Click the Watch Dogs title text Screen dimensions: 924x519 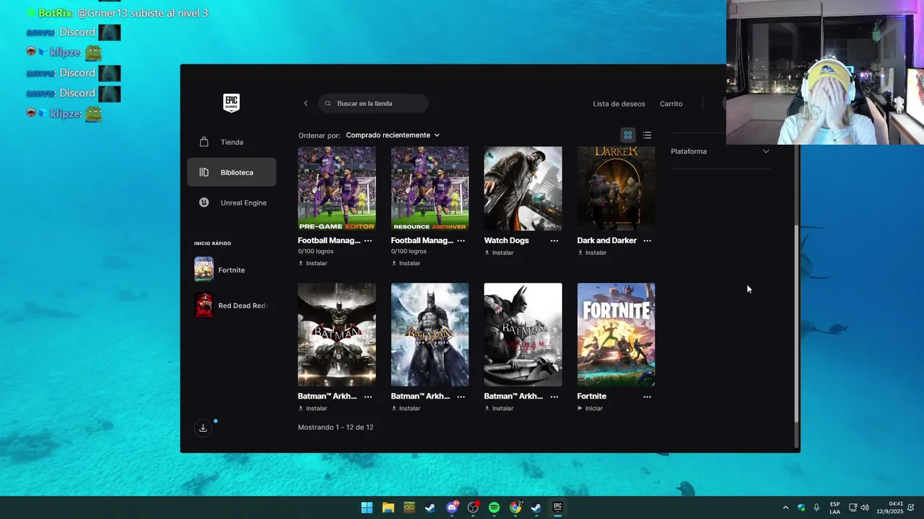tap(506, 241)
